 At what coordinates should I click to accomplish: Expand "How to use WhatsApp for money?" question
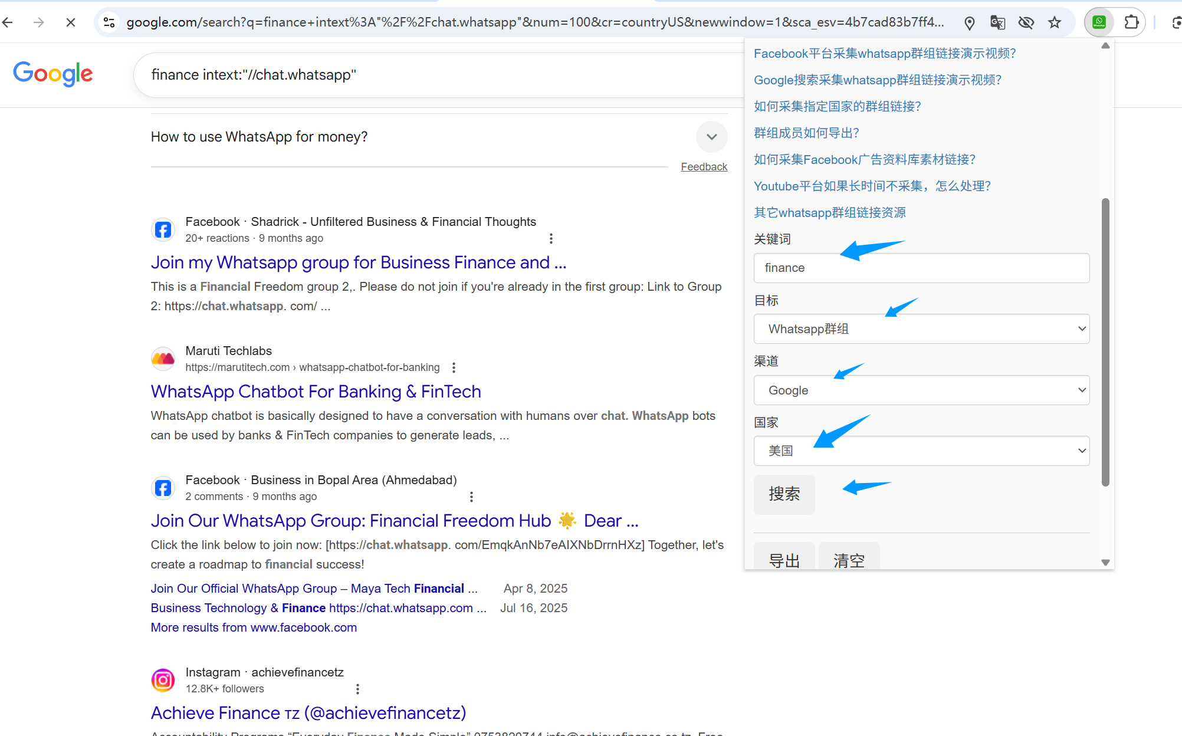[x=711, y=137]
